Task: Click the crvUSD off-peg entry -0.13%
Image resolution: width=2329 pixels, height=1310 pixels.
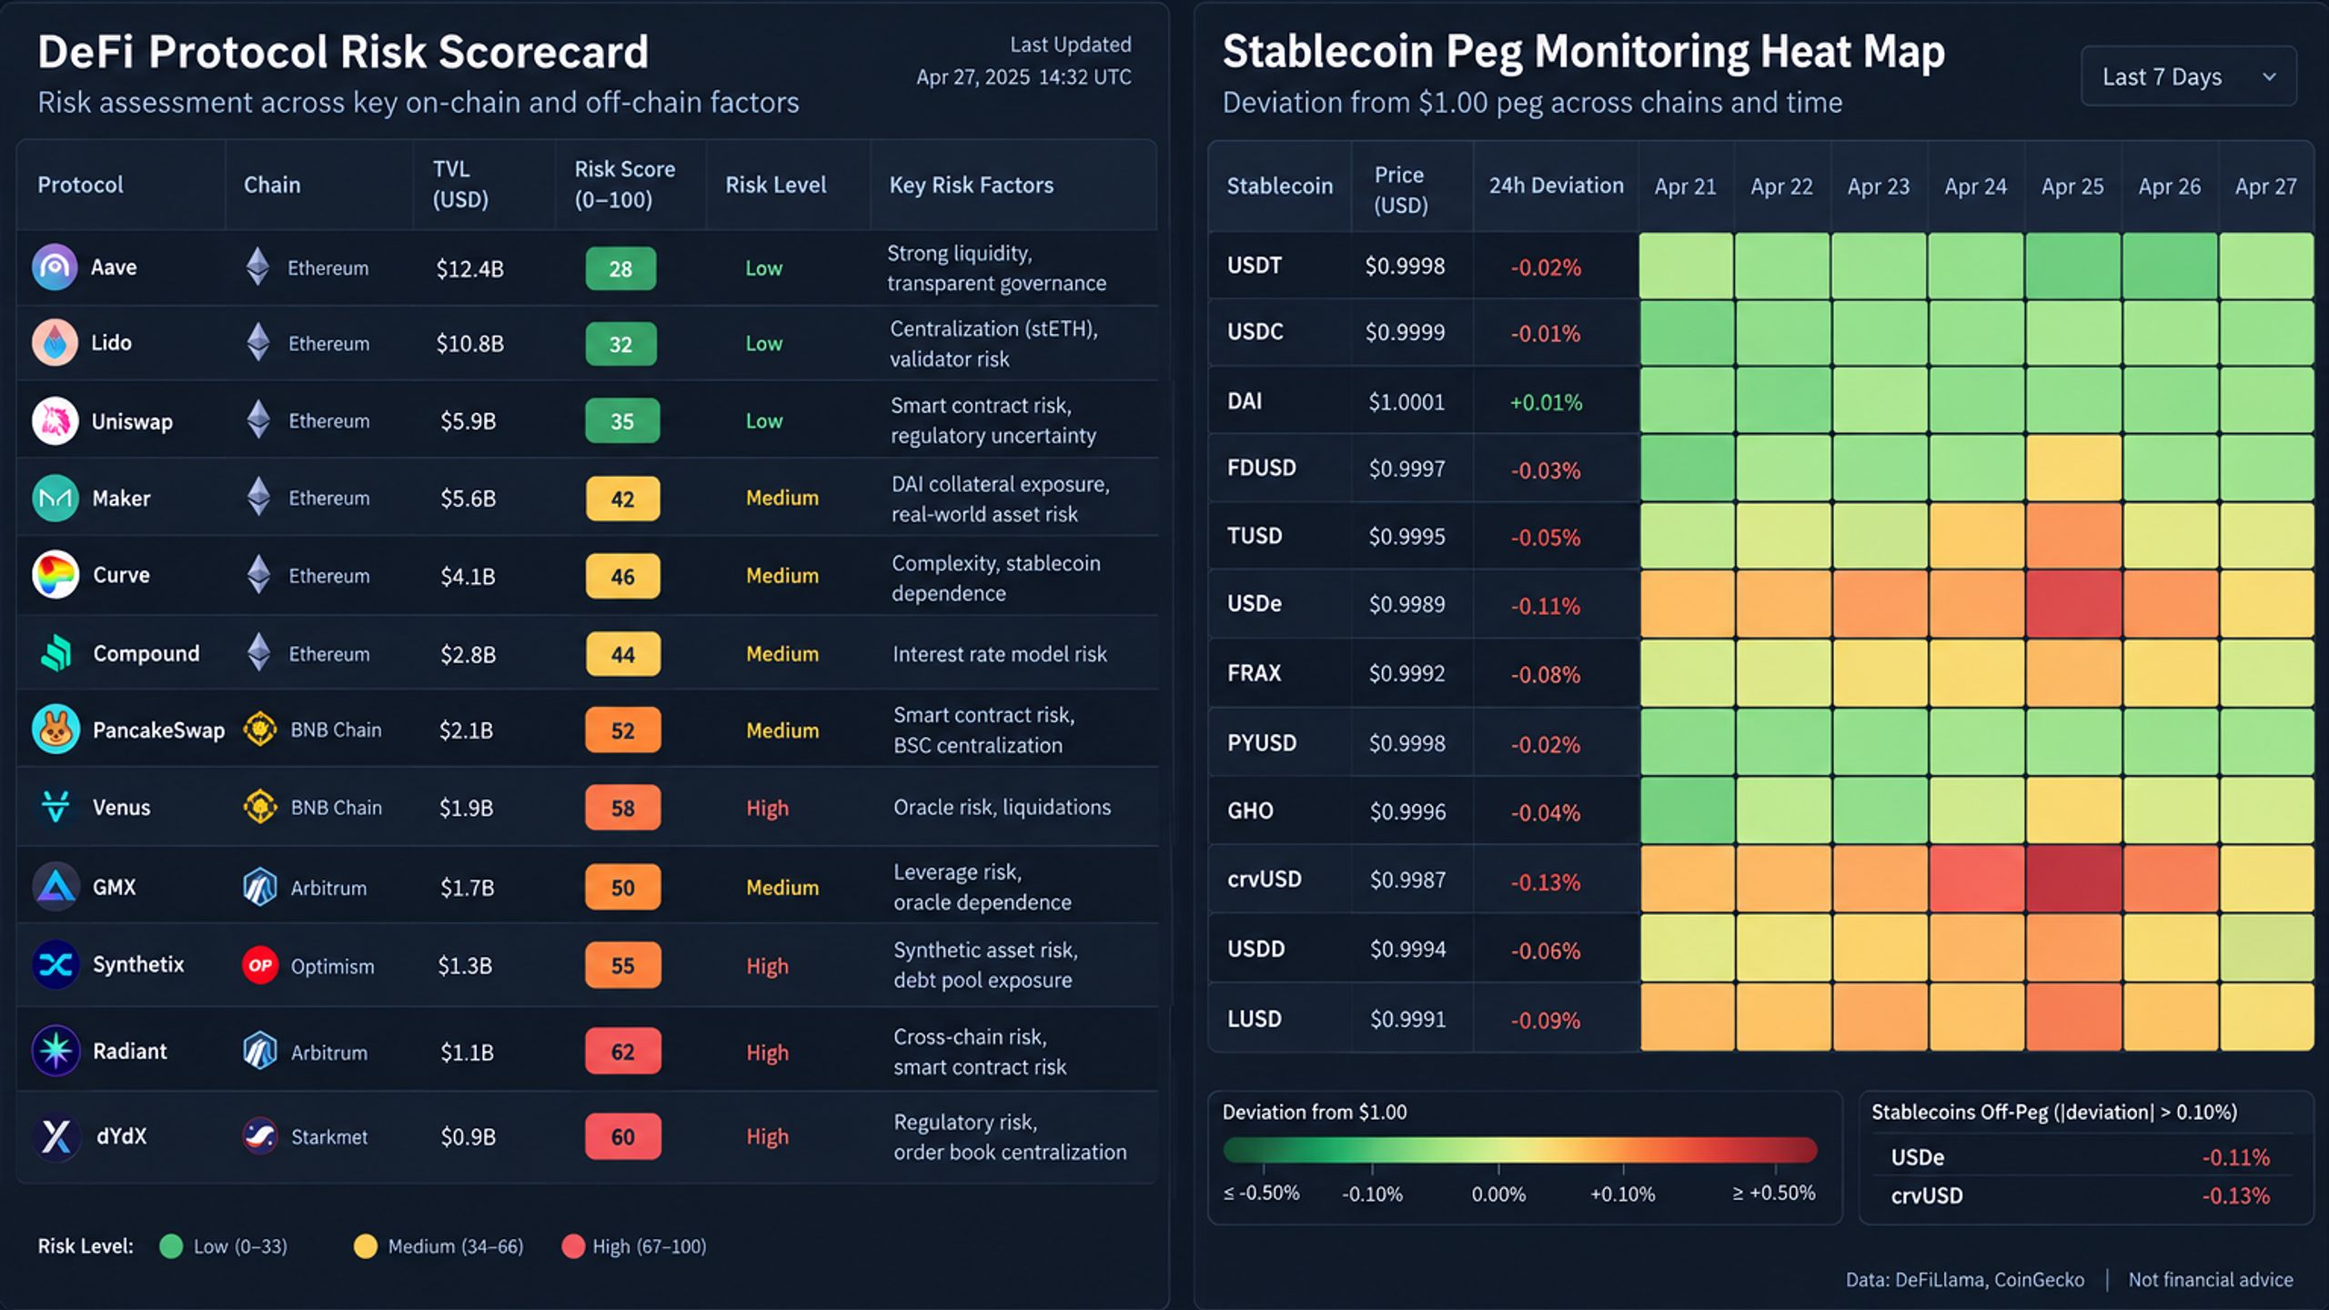Action: pos(2080,1195)
